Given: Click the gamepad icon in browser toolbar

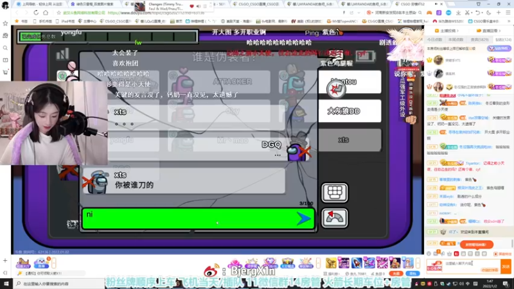Looking at the screenshot, I should click(429, 13).
